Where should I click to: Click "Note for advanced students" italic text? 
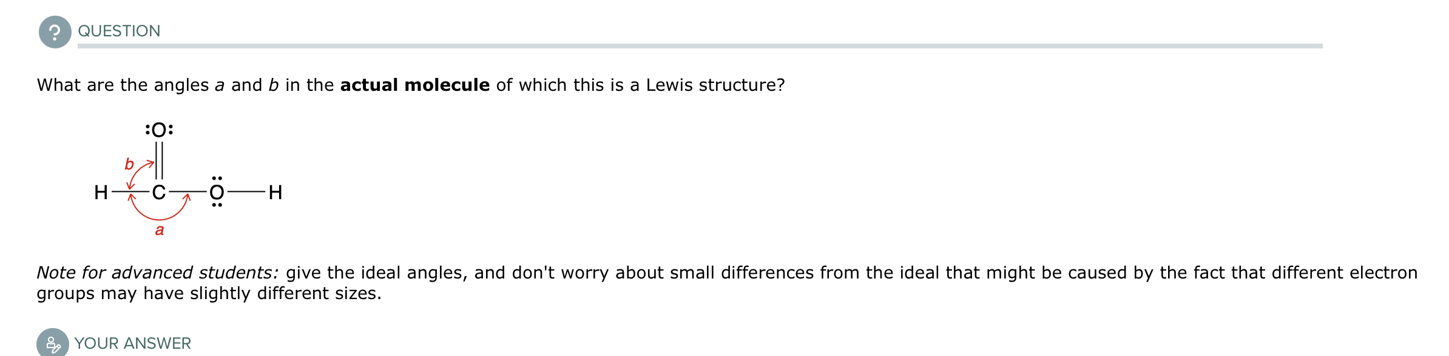pyautogui.click(x=157, y=272)
